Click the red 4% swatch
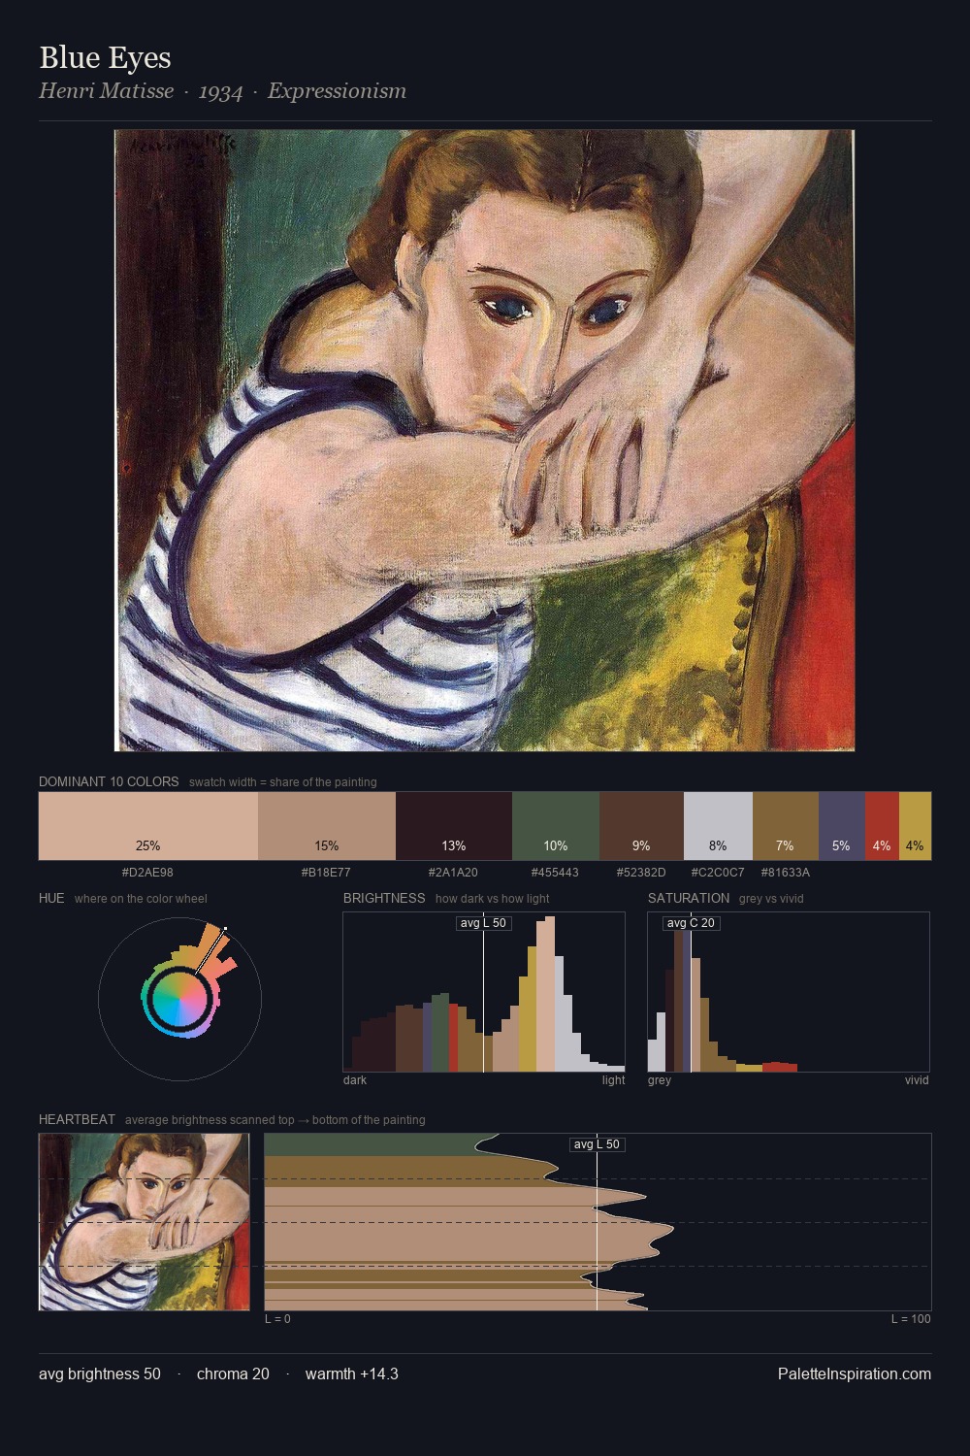Viewport: 970px width, 1456px height. [x=882, y=826]
